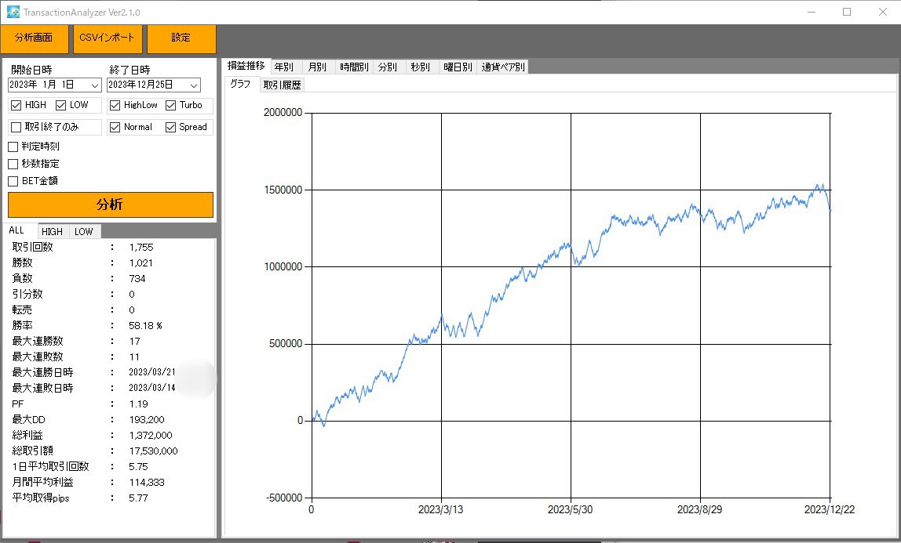Toggle the Spread checkbox
Image resolution: width=901 pixels, height=543 pixels.
click(x=170, y=127)
